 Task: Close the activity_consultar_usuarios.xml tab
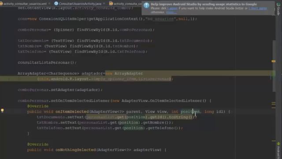49,4
